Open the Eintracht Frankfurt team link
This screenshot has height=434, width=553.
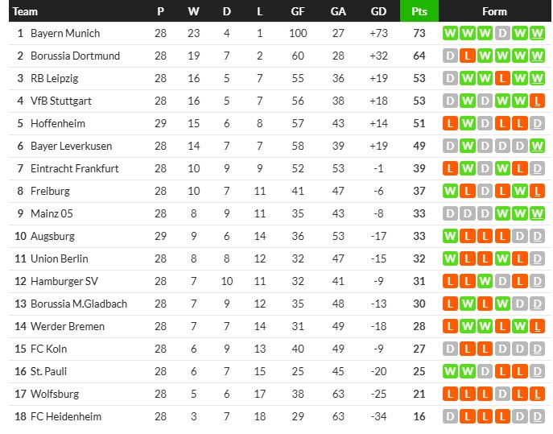point(74,168)
